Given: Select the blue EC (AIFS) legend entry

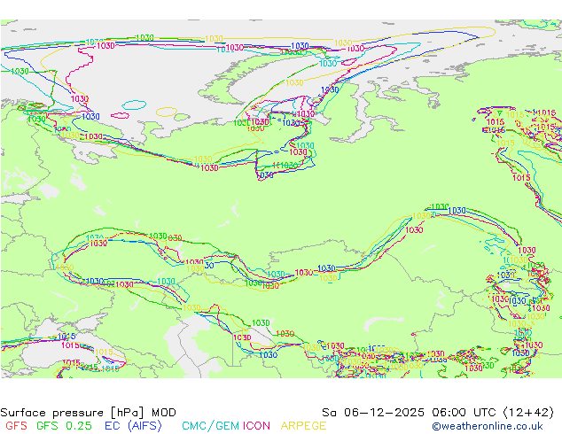Looking at the screenshot, I should [x=134, y=426].
